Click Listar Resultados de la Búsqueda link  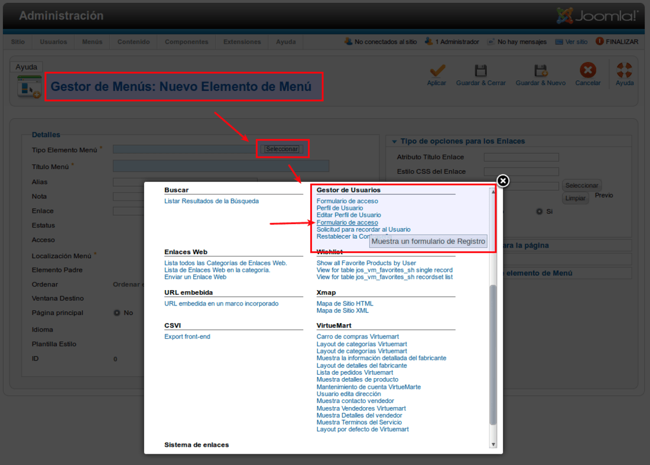212,201
